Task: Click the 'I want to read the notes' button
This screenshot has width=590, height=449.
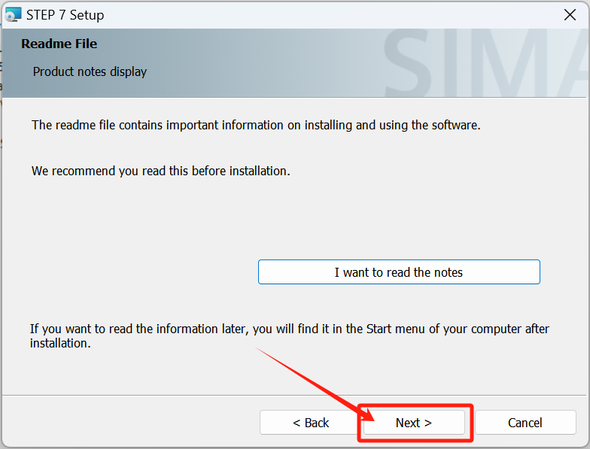Action: pyautogui.click(x=399, y=272)
